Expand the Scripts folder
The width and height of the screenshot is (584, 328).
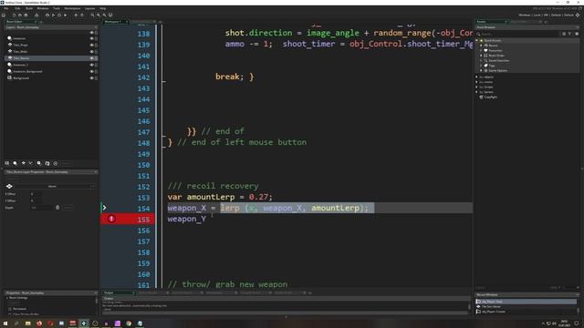pyautogui.click(x=477, y=87)
